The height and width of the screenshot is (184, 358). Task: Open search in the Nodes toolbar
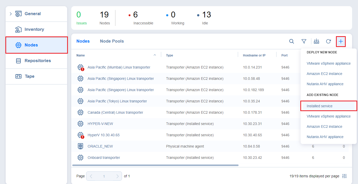(291, 41)
